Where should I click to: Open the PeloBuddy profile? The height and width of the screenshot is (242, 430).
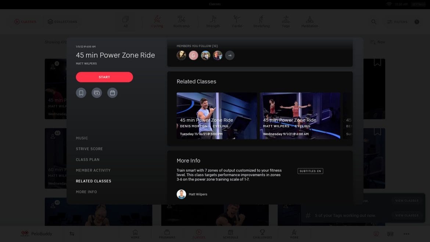(36, 234)
